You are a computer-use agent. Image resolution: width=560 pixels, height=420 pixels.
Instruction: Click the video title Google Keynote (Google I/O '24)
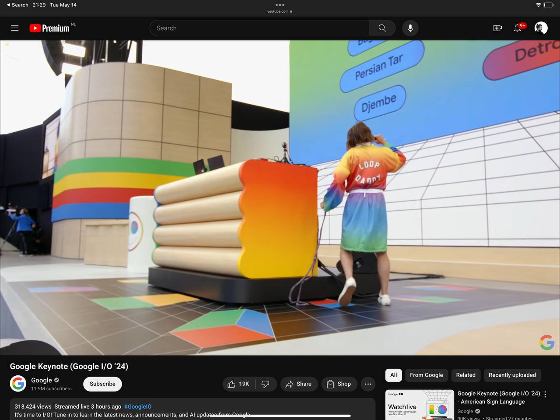[x=69, y=367]
